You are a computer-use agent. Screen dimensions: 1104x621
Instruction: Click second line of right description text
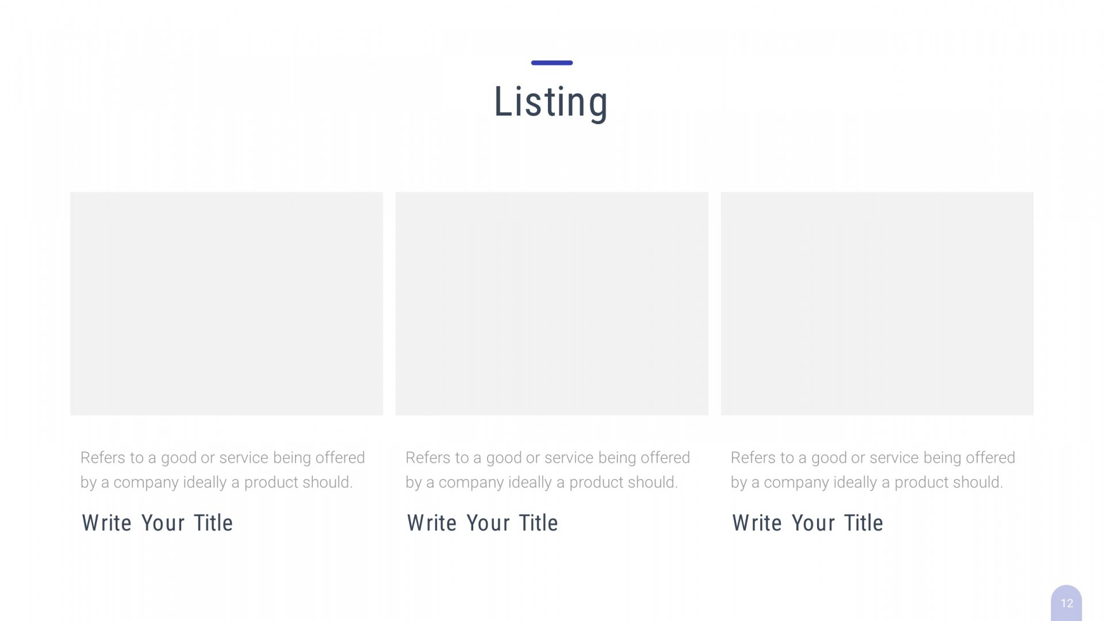coord(867,482)
